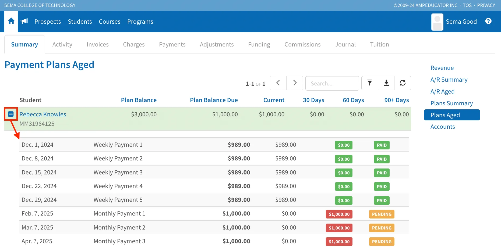The width and height of the screenshot is (501, 251).
Task: Open Prospects menu
Action: click(x=48, y=21)
